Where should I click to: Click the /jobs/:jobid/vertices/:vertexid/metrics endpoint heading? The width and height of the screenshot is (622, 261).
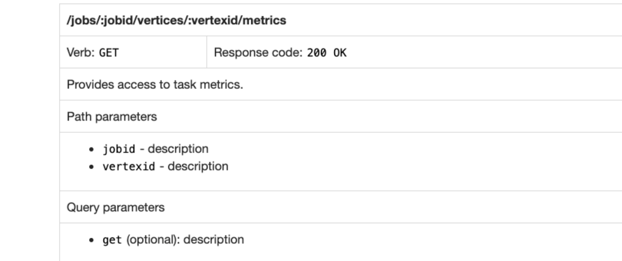pyautogui.click(x=176, y=20)
